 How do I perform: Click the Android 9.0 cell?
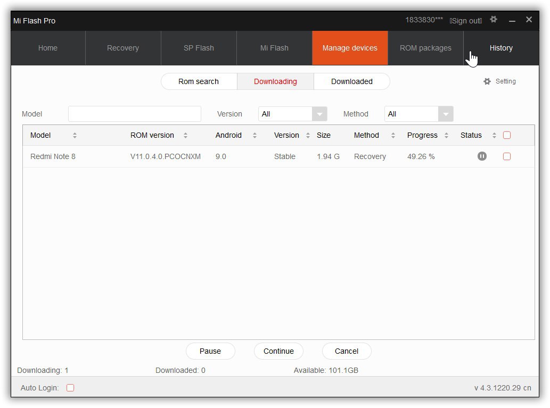tap(221, 156)
